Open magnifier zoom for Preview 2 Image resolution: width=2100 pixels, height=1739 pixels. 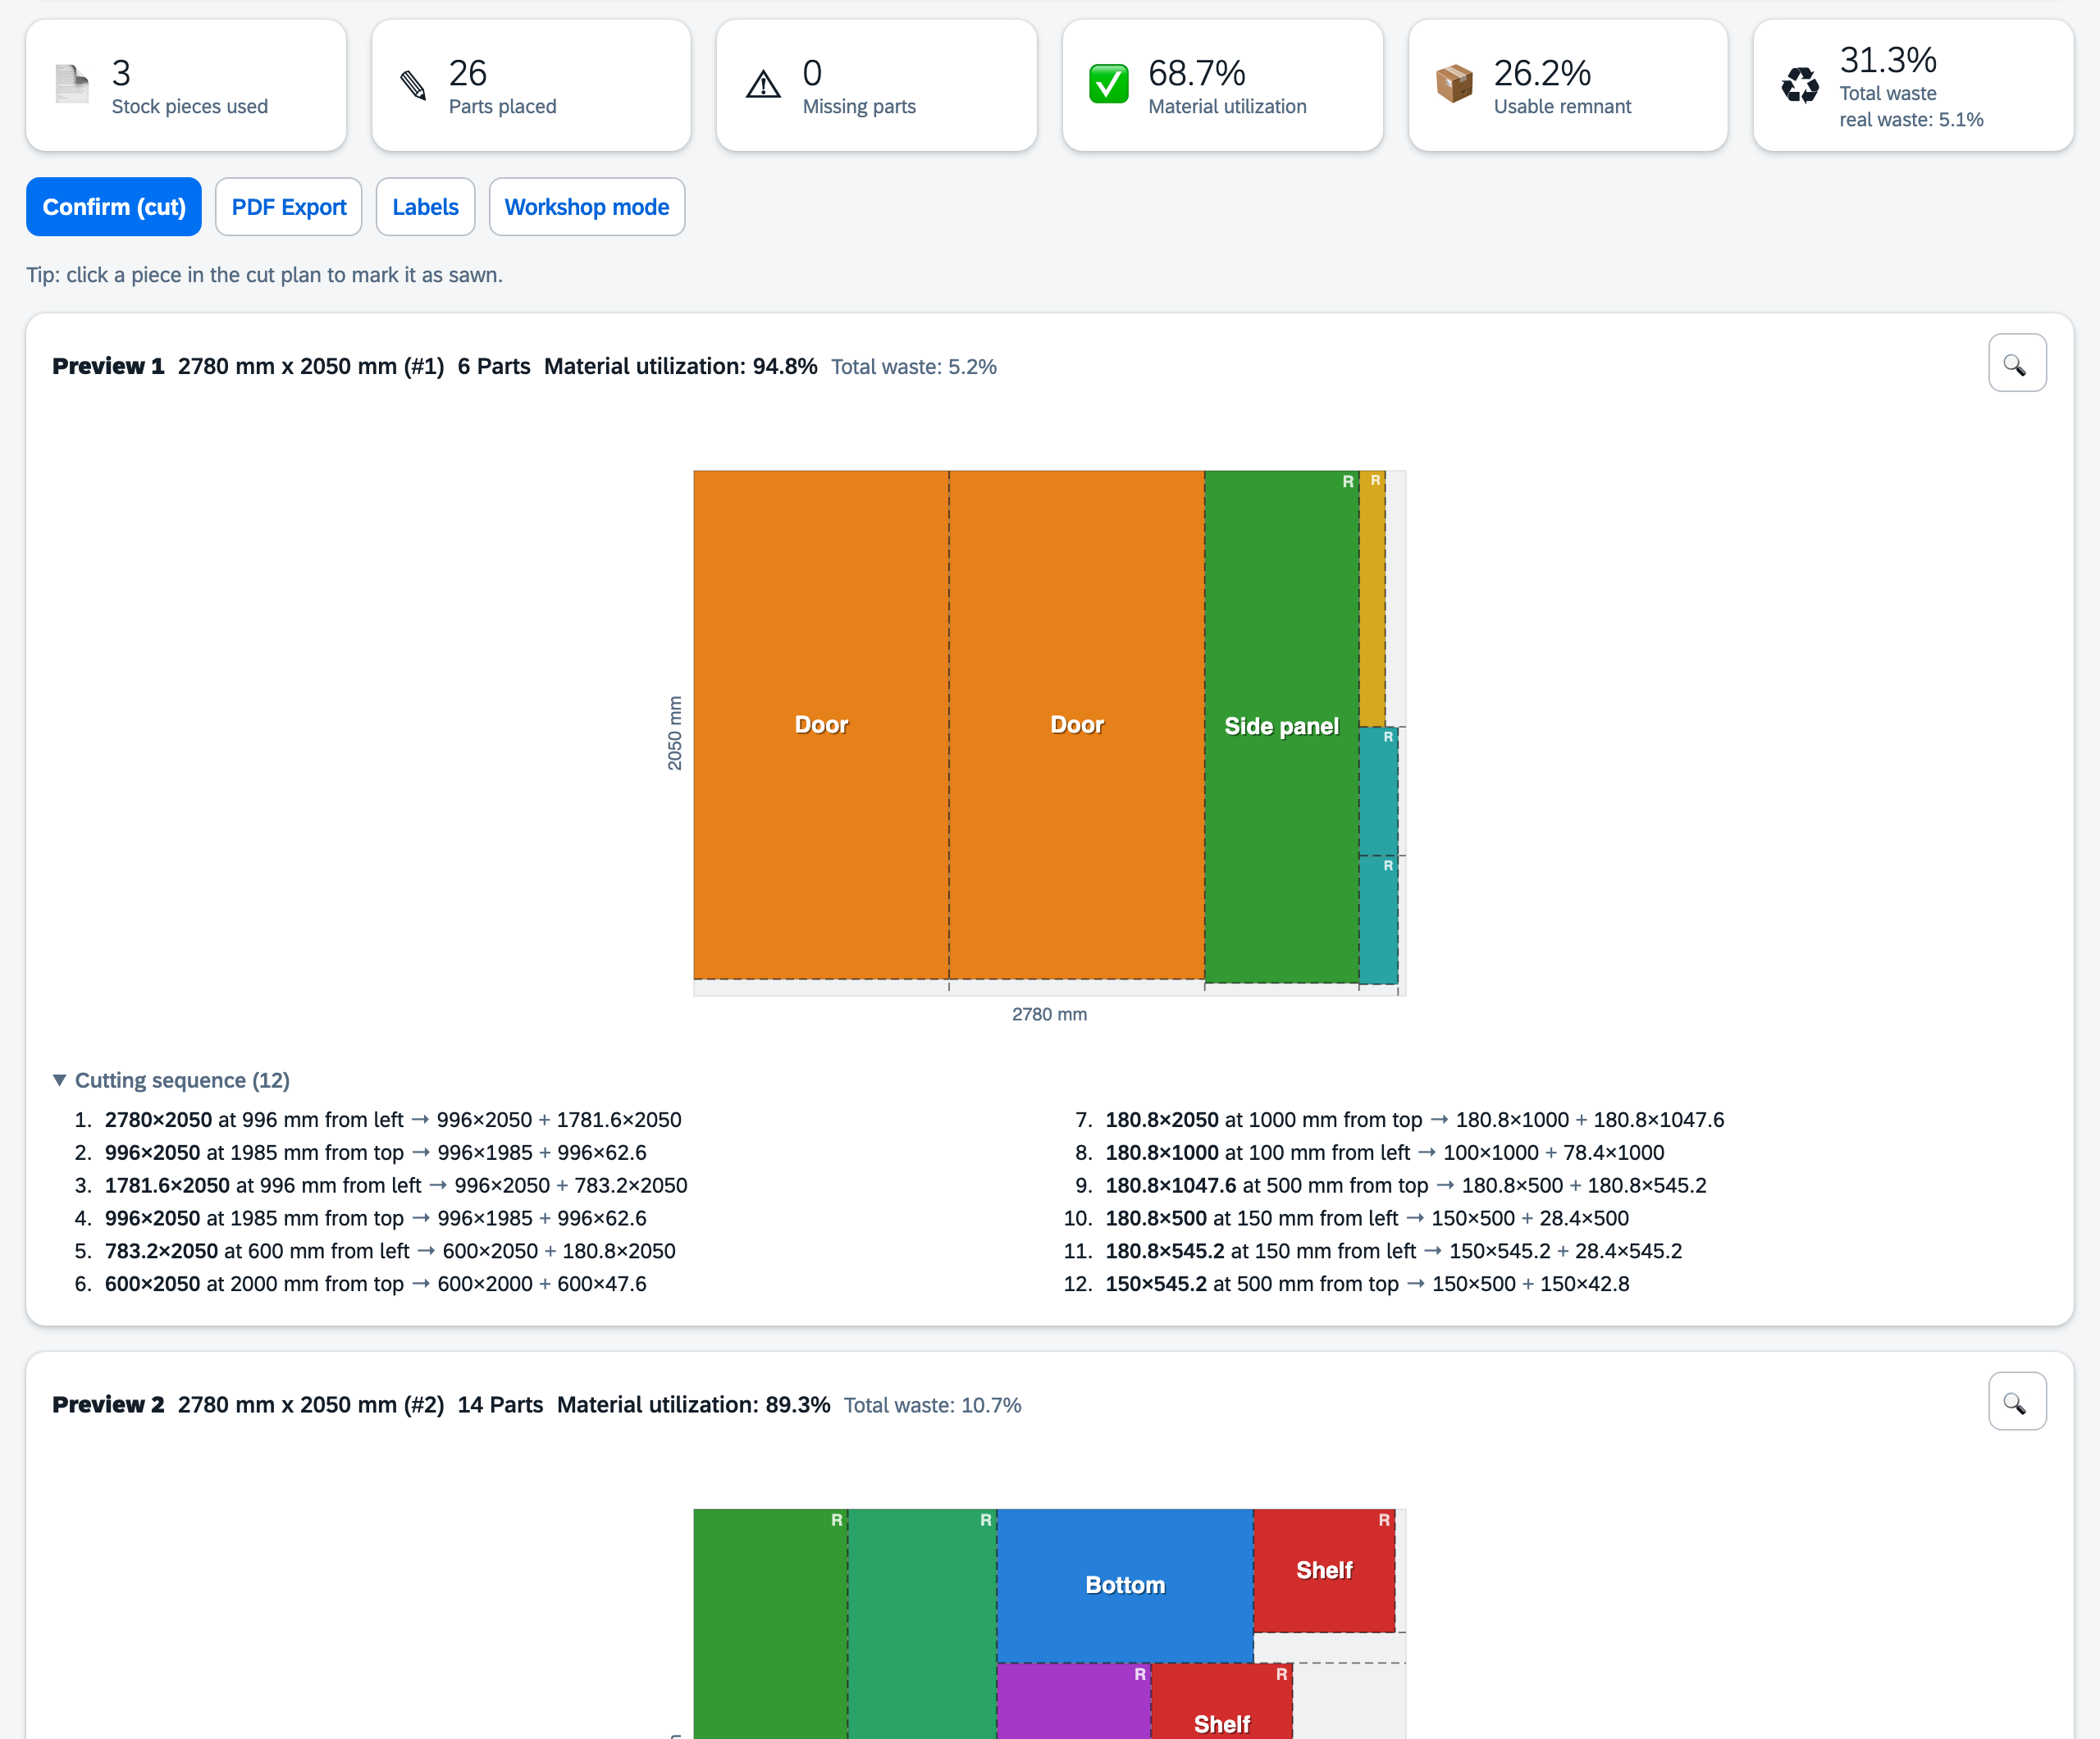pyautogui.click(x=2016, y=1401)
